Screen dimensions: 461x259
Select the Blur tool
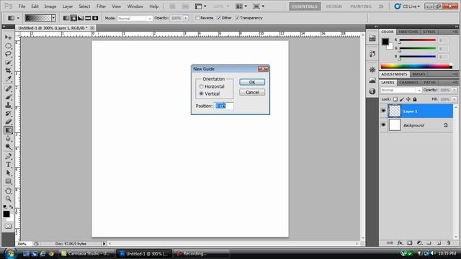point(8,138)
